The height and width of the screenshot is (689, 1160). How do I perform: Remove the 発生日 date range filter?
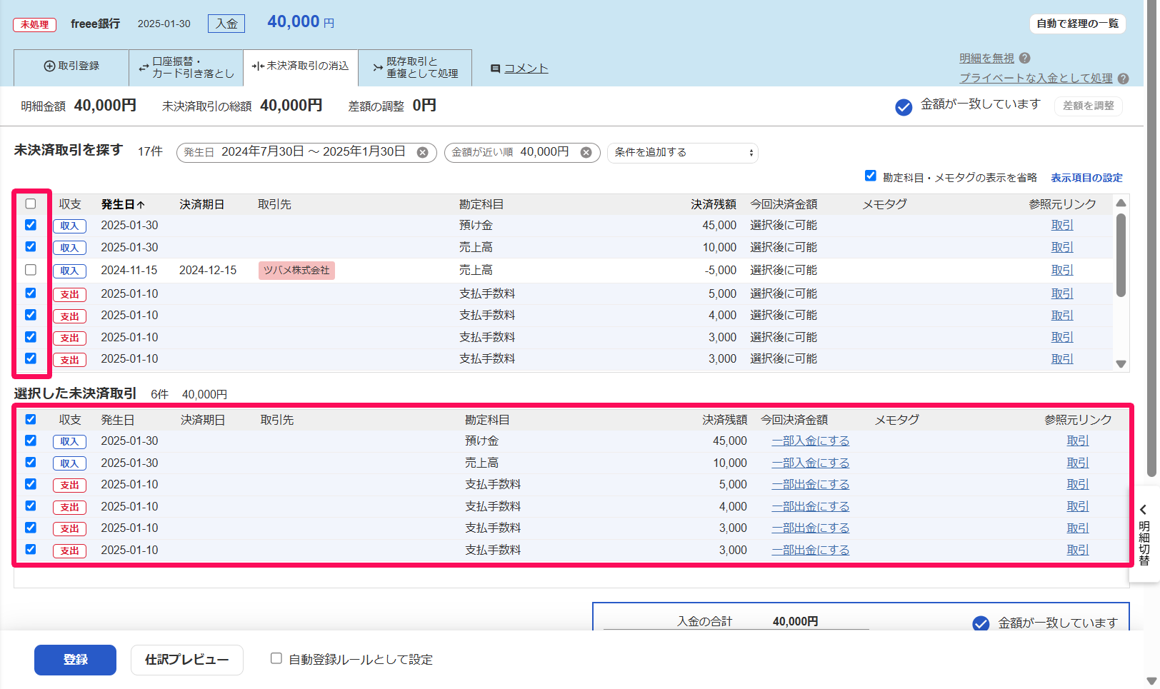coord(423,152)
